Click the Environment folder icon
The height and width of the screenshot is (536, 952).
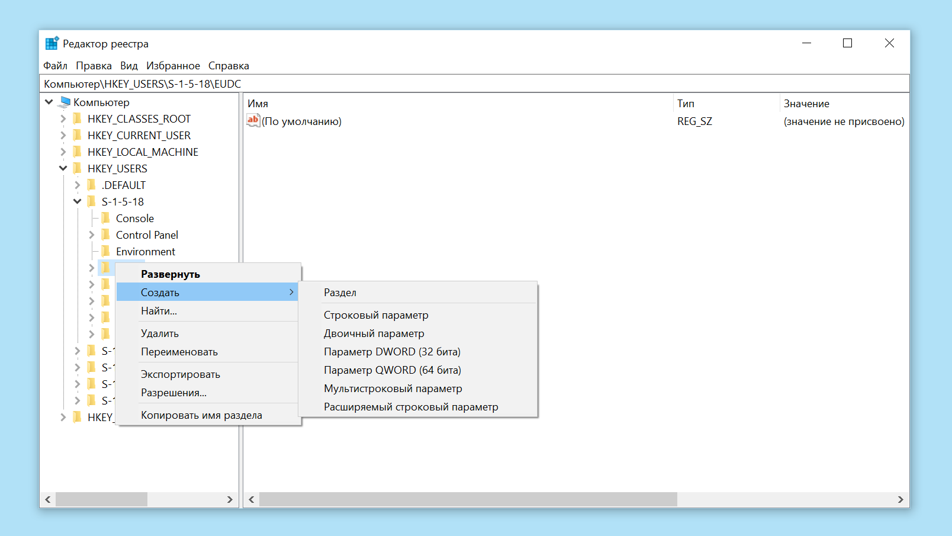click(x=106, y=251)
